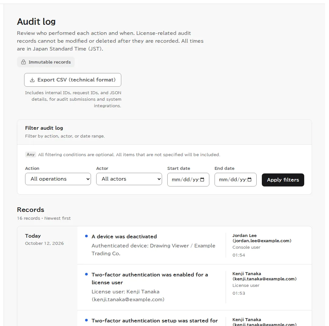The height and width of the screenshot is (326, 329).
Task: Click the "Filter audit log" heading
Action: tap(44, 128)
